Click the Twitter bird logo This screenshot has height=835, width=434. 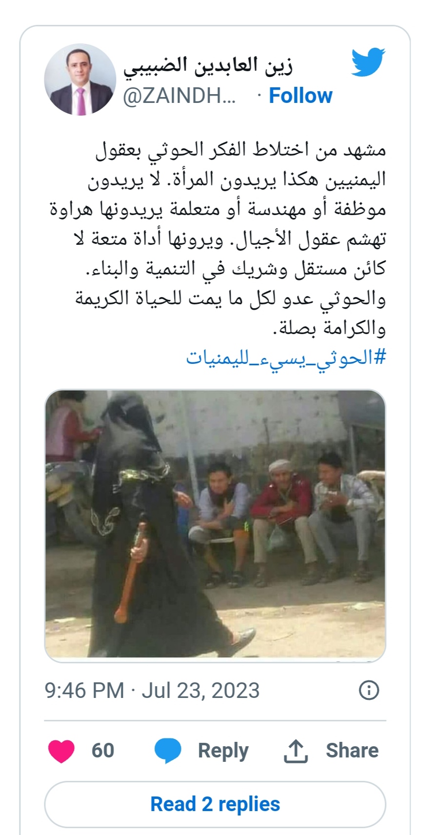pyautogui.click(x=368, y=62)
